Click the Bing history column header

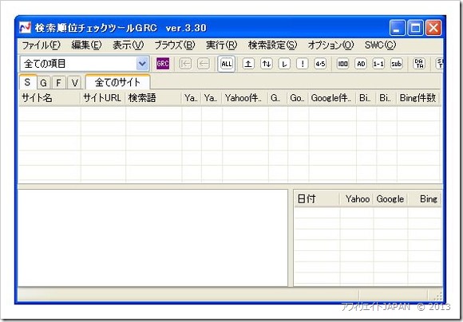click(425, 199)
